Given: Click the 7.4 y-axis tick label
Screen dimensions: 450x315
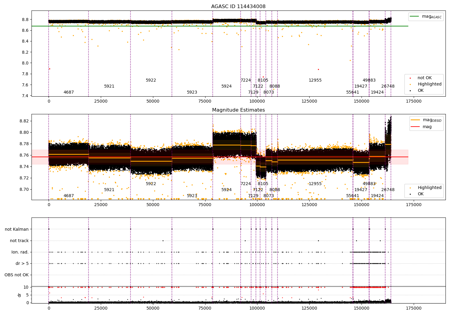Looking at the screenshot, I should coord(25,96).
